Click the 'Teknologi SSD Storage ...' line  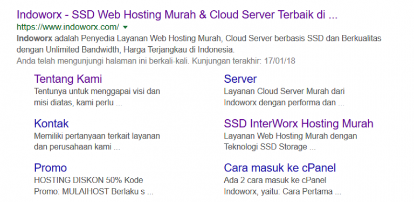(x=270, y=147)
